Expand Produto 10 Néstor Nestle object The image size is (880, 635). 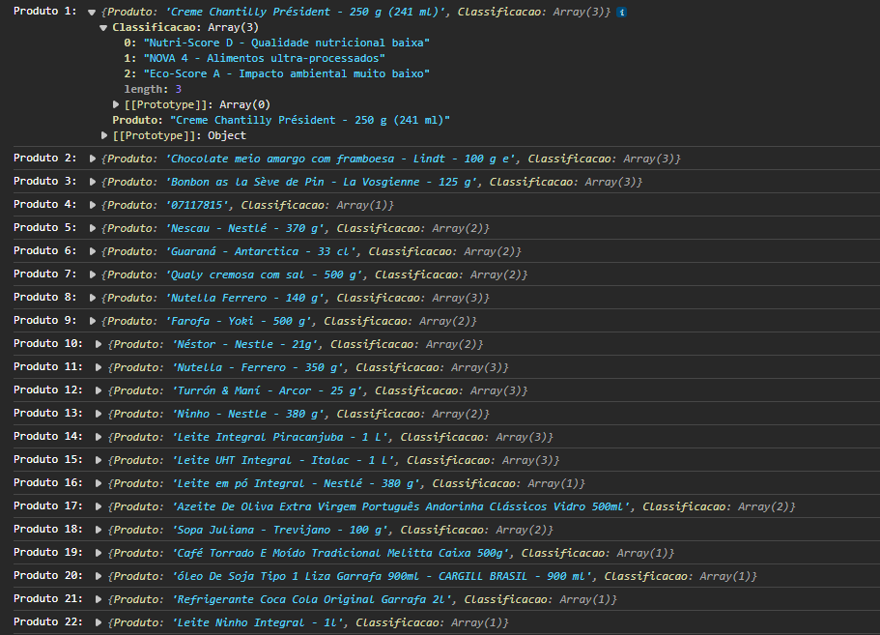tap(99, 344)
